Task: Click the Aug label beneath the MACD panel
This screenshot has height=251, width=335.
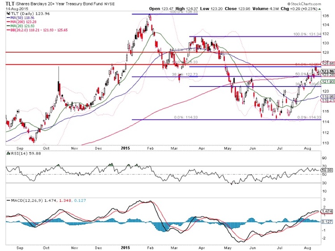Action: (x=308, y=248)
